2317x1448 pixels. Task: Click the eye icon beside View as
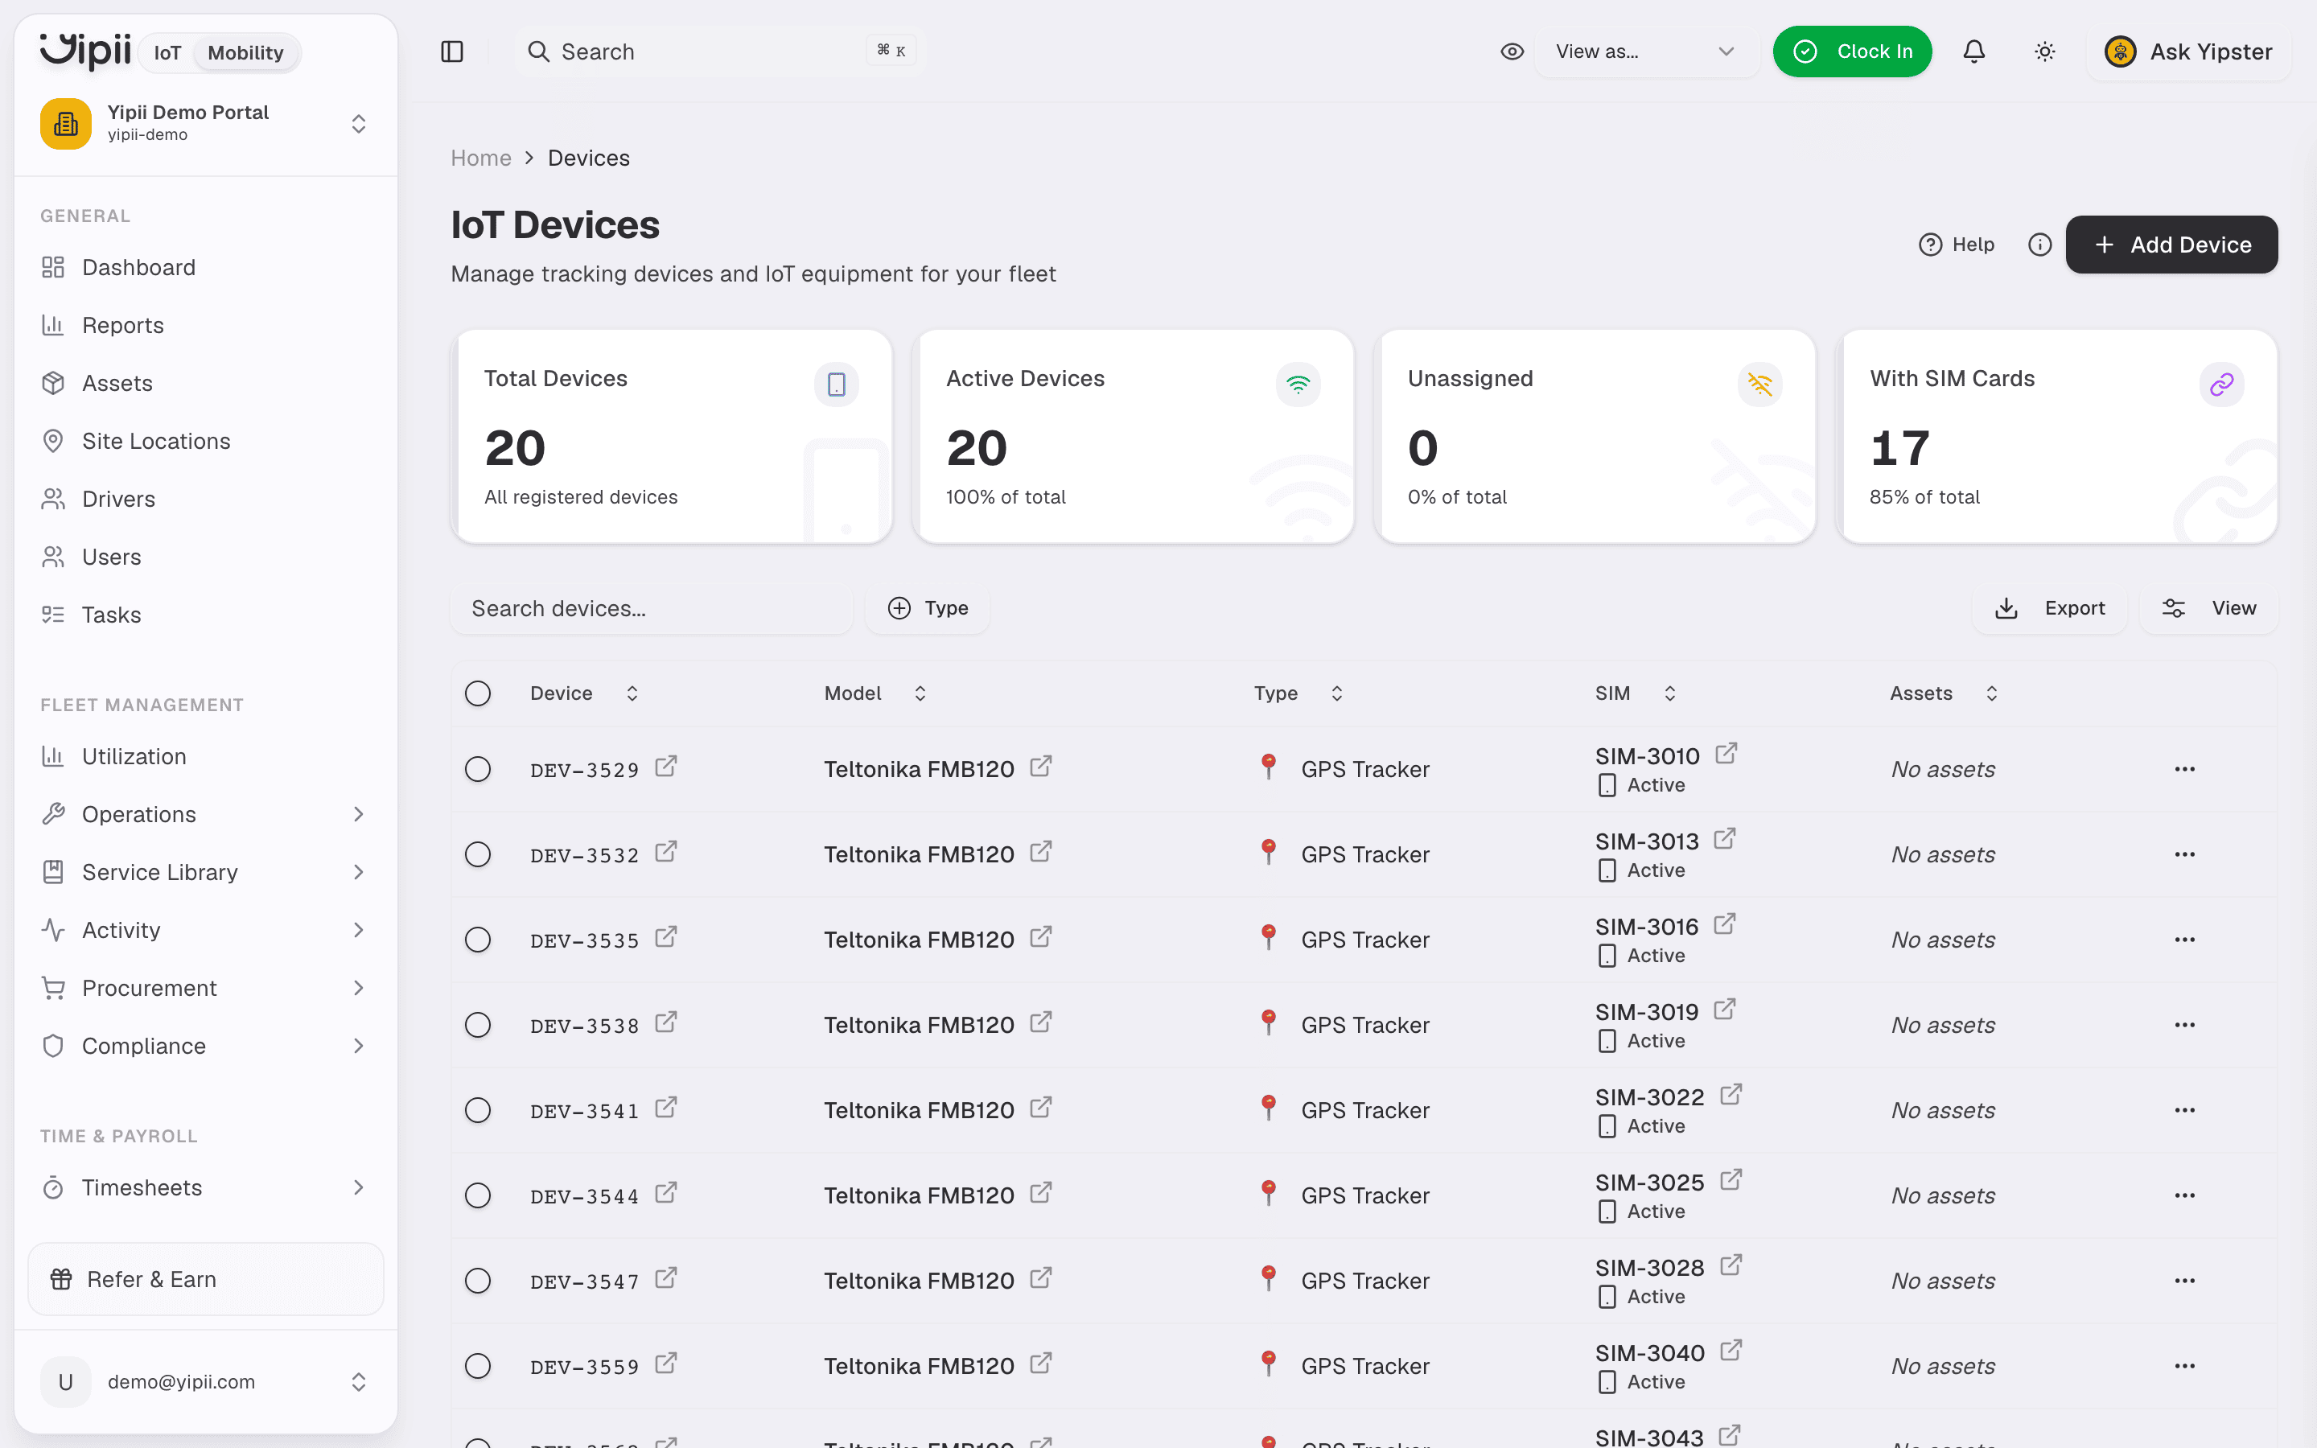tap(1512, 51)
